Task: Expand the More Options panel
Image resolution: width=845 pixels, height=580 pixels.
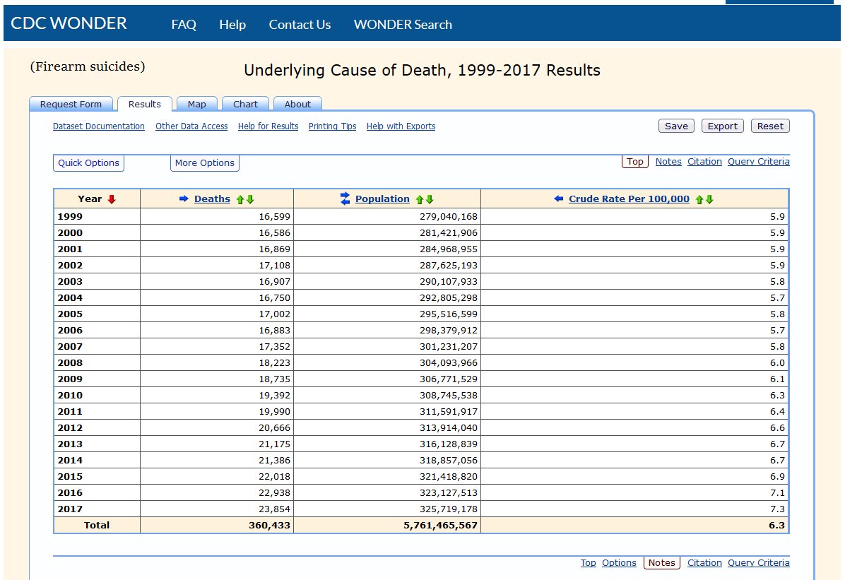Action: click(x=205, y=162)
